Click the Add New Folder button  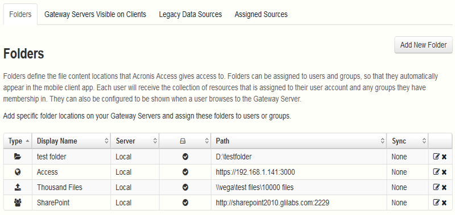tap(423, 45)
